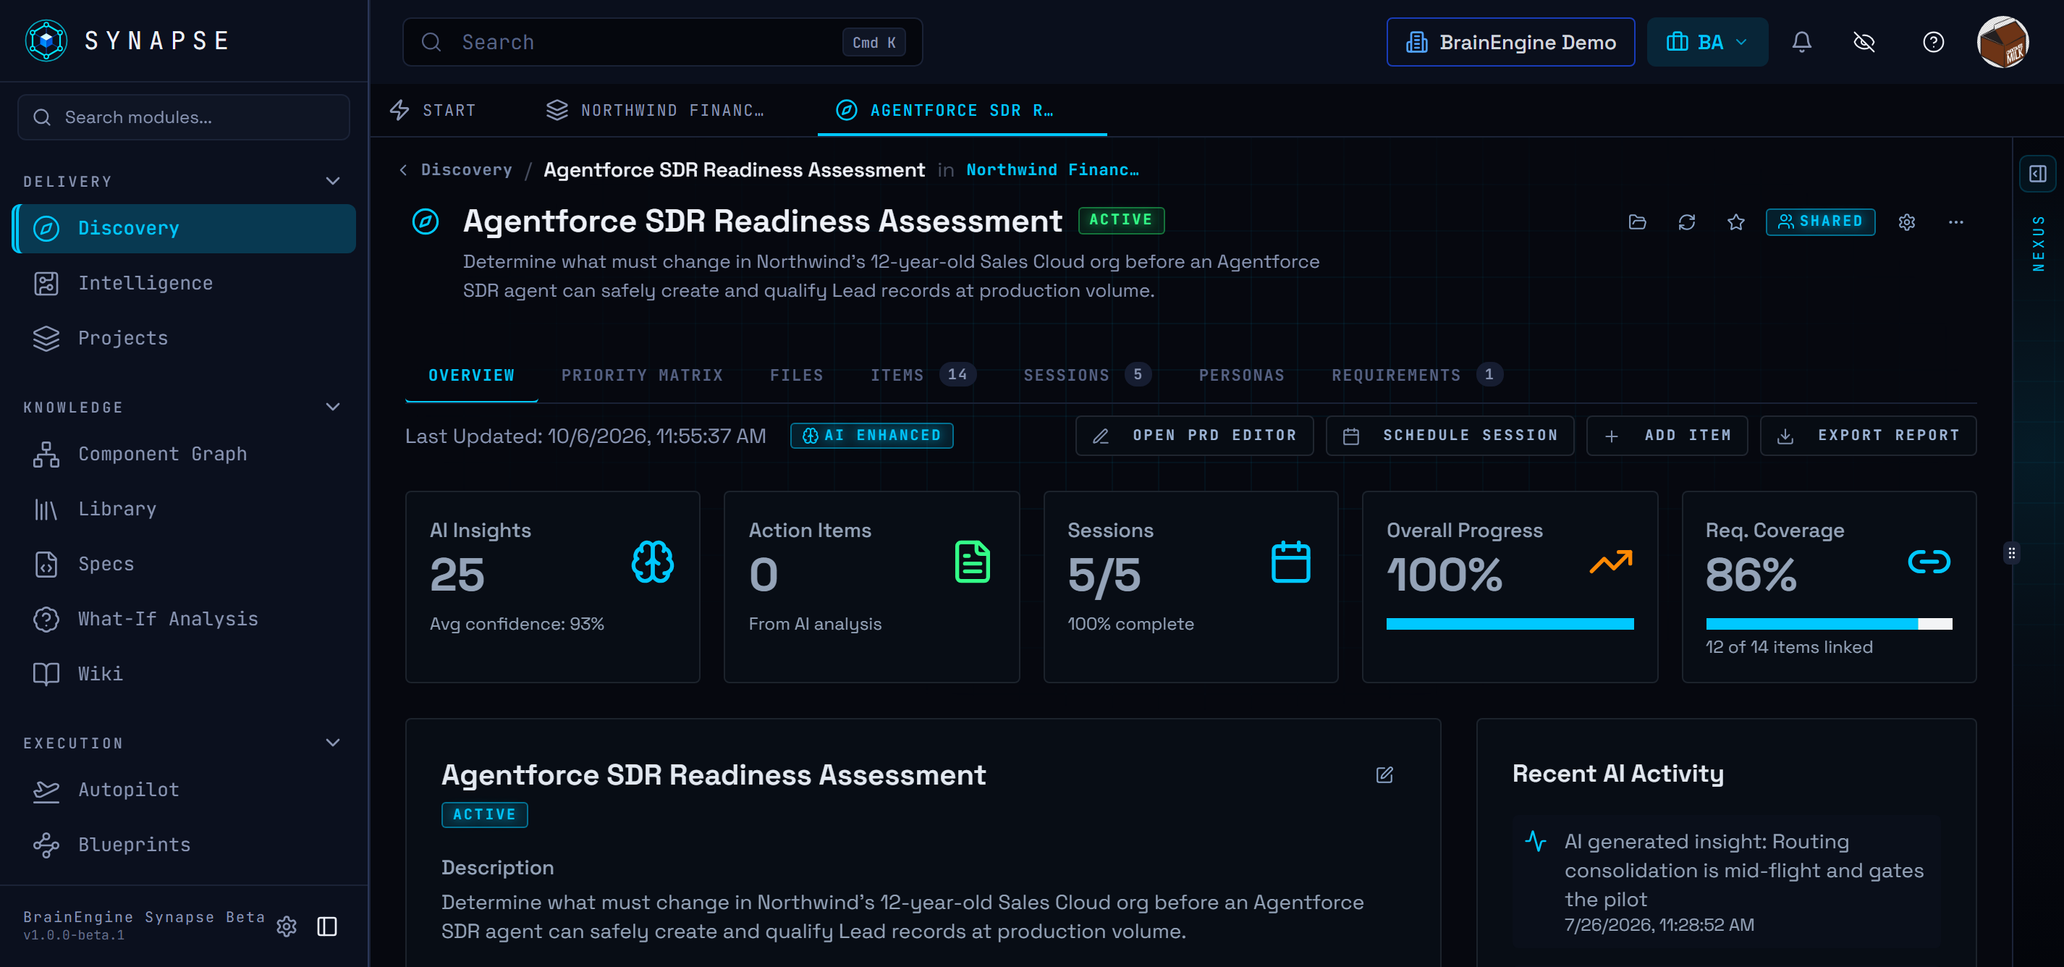This screenshot has width=2064, height=967.
Task: Click the Synapse logo icon
Action: tap(46, 40)
